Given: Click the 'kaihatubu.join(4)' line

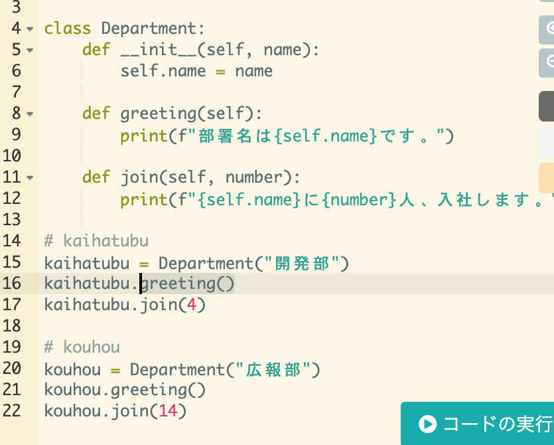Looking at the screenshot, I should click(125, 305).
